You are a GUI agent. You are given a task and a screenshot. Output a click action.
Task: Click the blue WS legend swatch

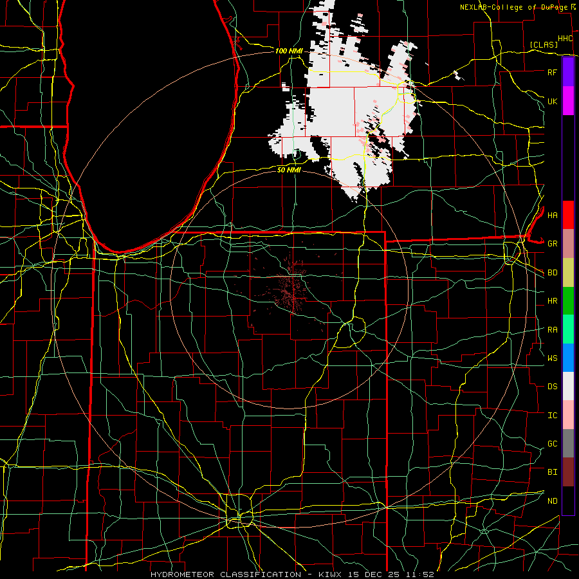point(568,358)
